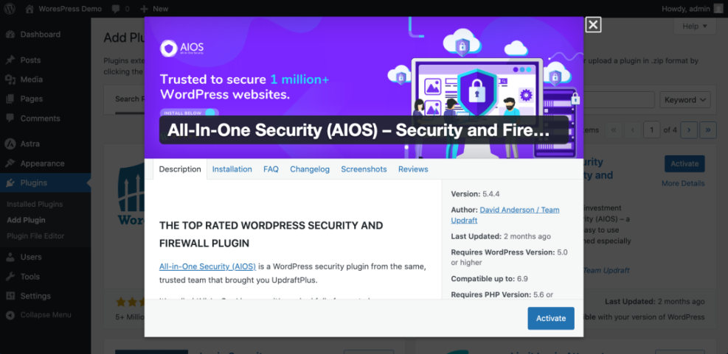Follow the All-in-One Security (AIOS) link
The width and height of the screenshot is (728, 354).
(207, 266)
